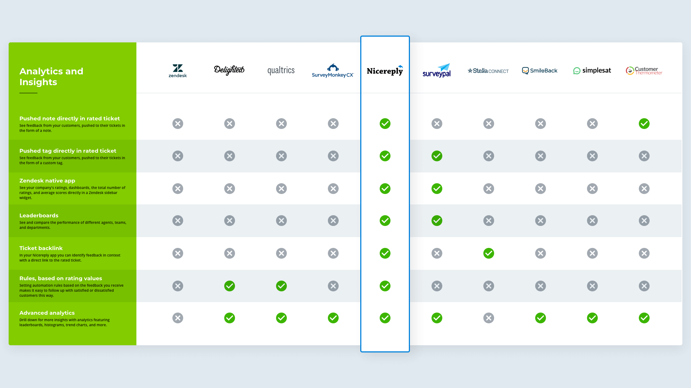The image size is (691, 388).
Task: Click Nicereply checkmark for Advanced analytics
Action: pyautogui.click(x=385, y=318)
